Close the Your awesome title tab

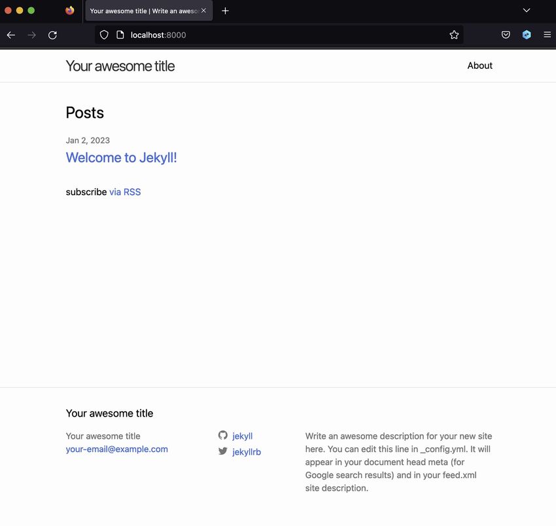pos(203,10)
